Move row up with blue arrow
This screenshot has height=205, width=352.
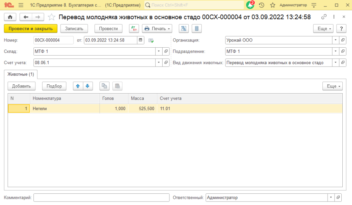coord(78,86)
